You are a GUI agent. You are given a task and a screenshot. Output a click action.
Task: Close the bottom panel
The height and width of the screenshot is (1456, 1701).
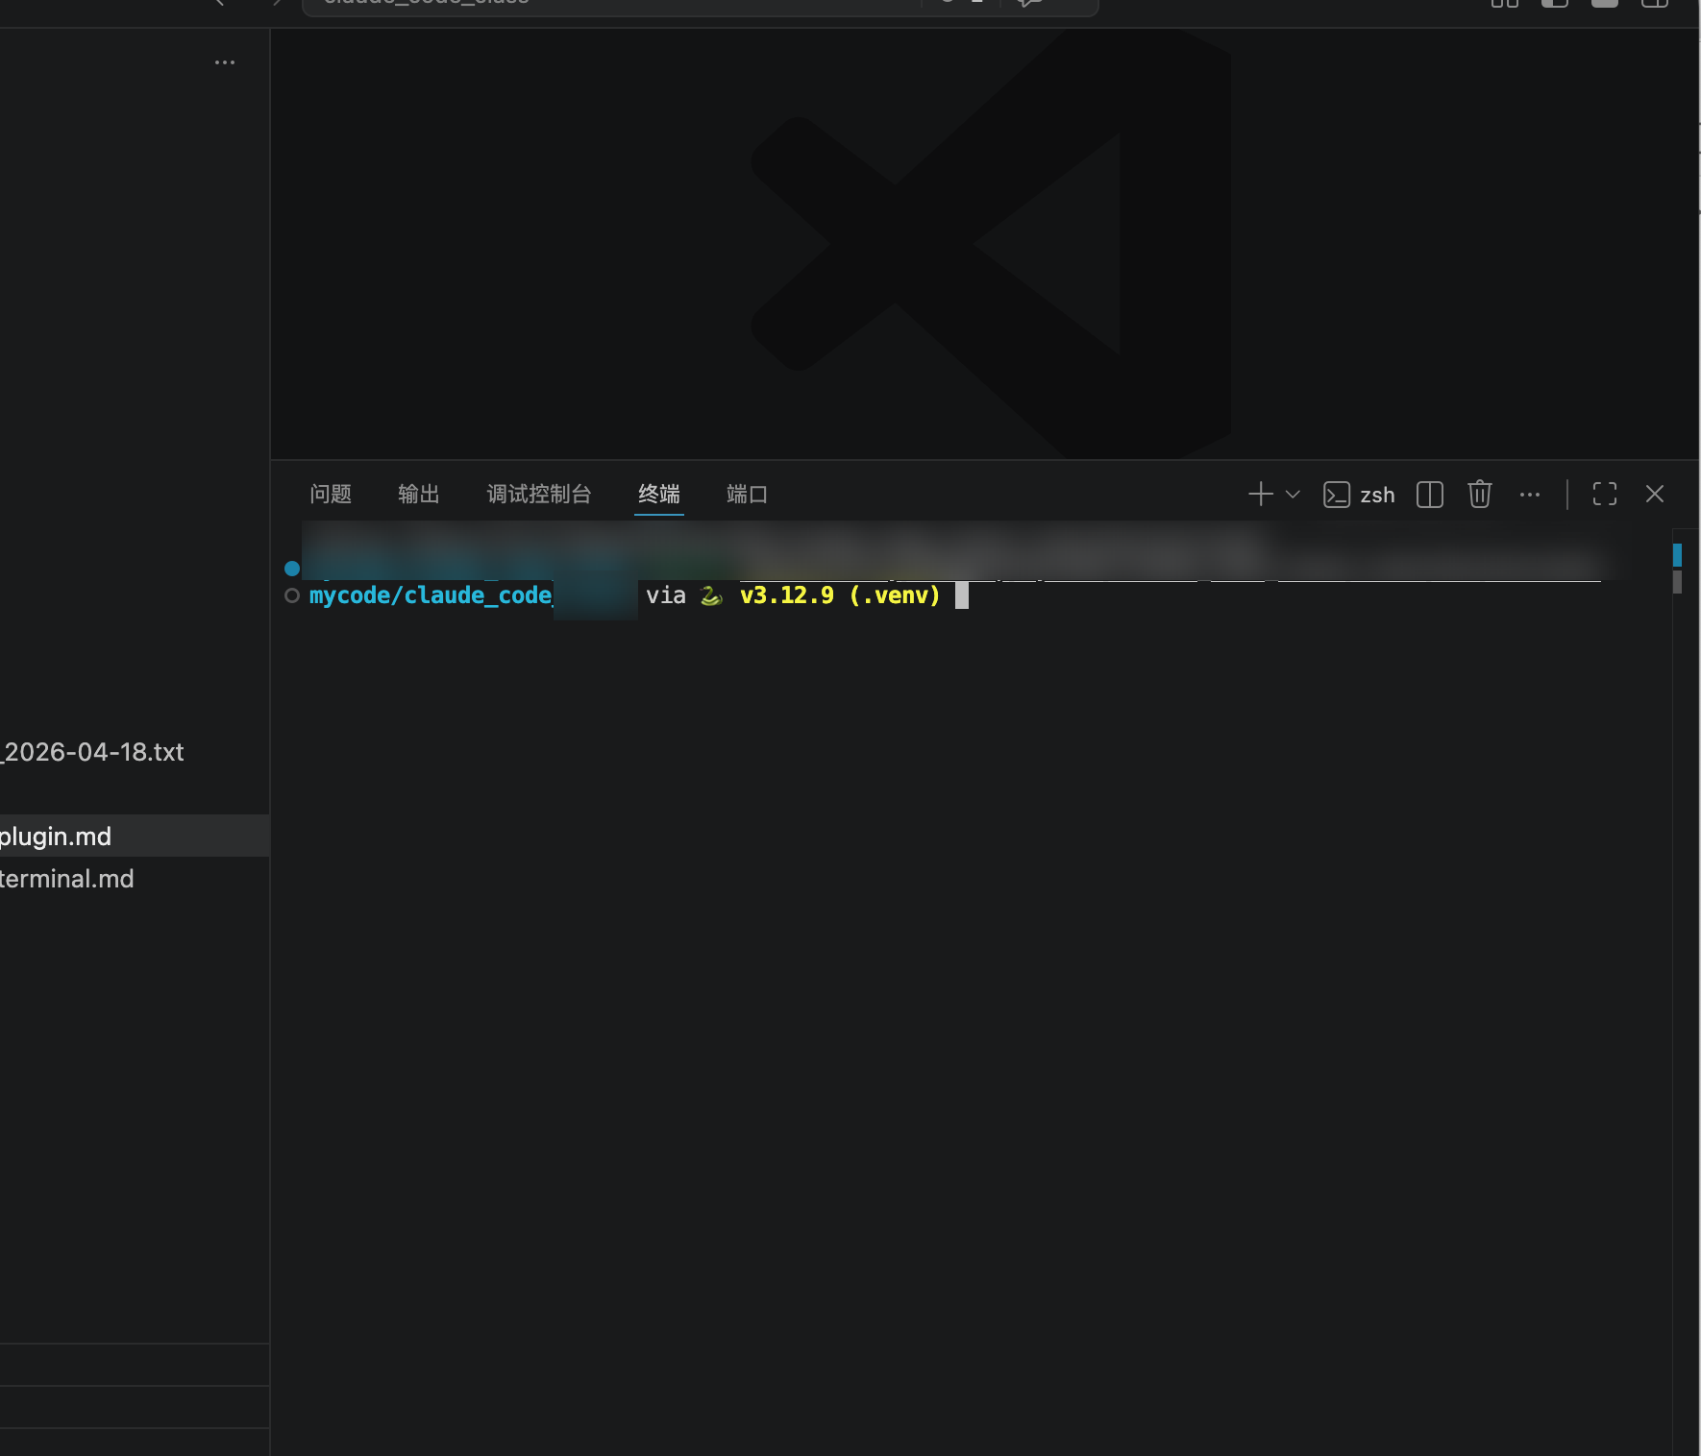click(1655, 494)
